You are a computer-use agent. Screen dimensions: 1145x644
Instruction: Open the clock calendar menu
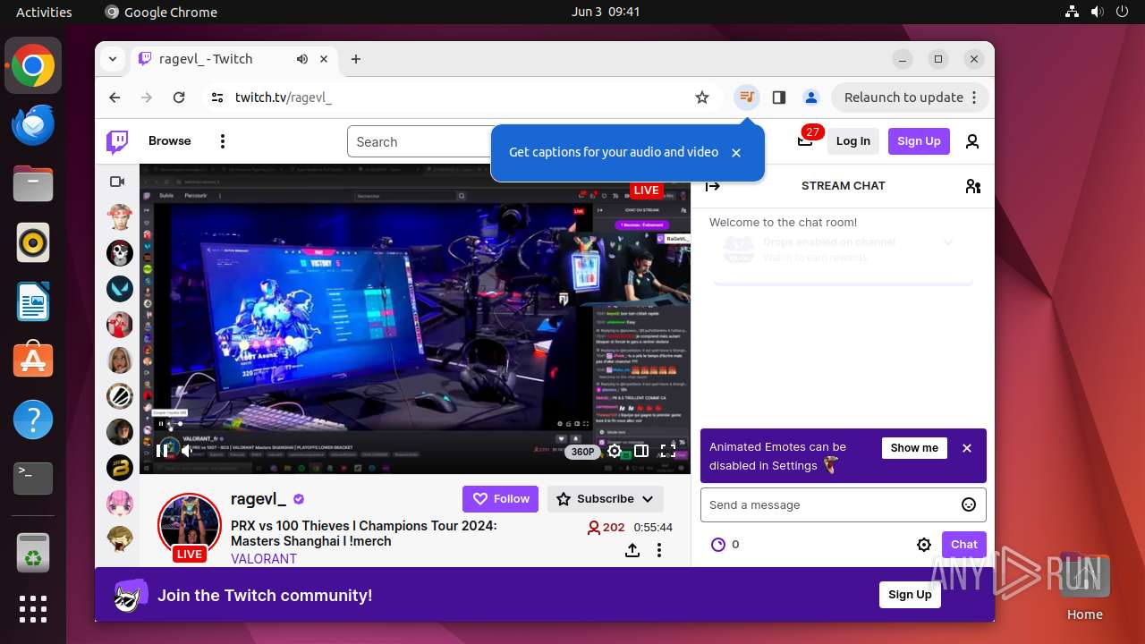point(606,12)
